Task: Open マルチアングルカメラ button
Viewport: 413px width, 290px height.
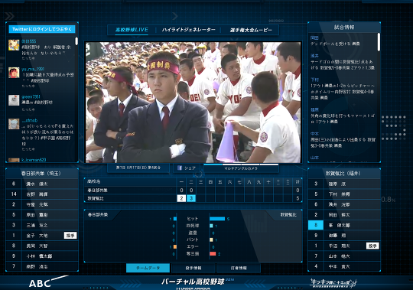Action: (x=241, y=168)
